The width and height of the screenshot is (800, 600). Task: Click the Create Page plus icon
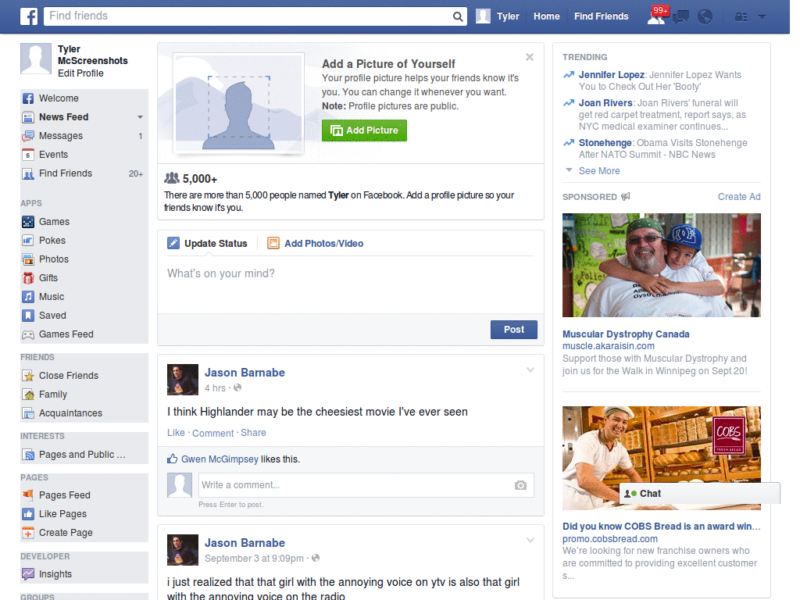(28, 533)
